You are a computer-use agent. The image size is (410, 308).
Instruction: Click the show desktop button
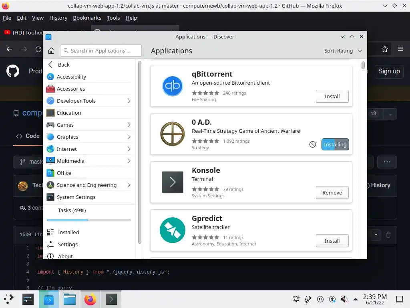[400, 299]
